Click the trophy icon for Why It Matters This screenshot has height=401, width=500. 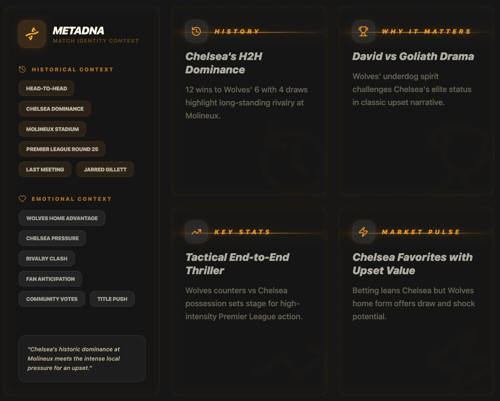click(363, 31)
